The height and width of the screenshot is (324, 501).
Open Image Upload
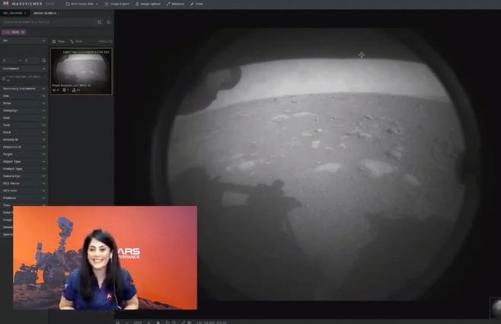click(x=146, y=4)
